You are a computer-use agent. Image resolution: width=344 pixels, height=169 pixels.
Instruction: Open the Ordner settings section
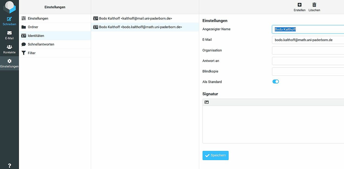pyautogui.click(x=55, y=27)
